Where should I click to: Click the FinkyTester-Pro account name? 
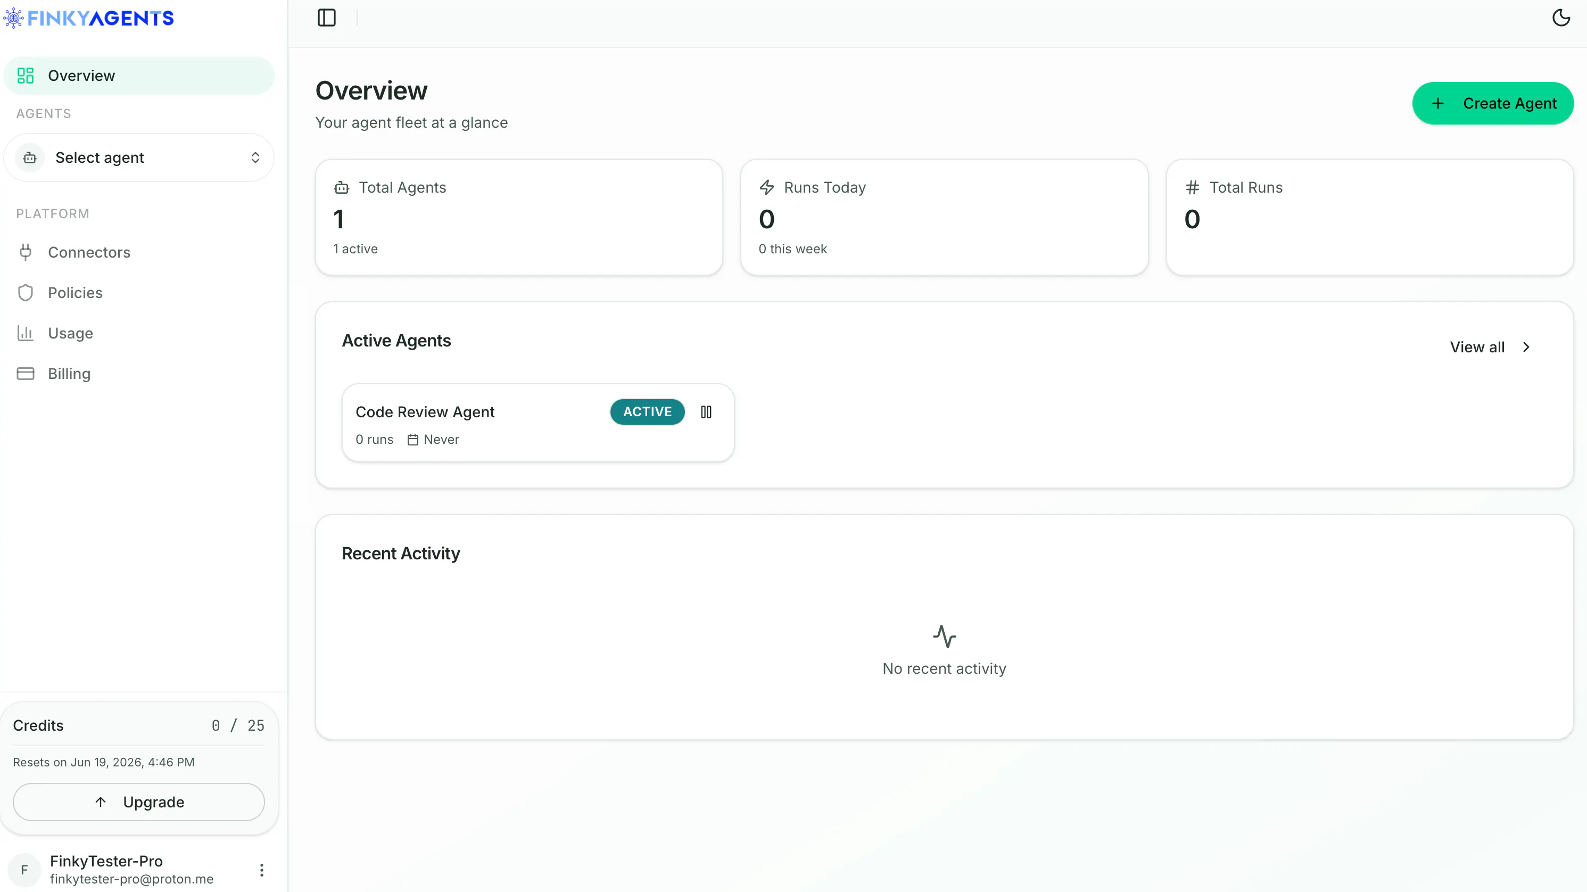[106, 861]
